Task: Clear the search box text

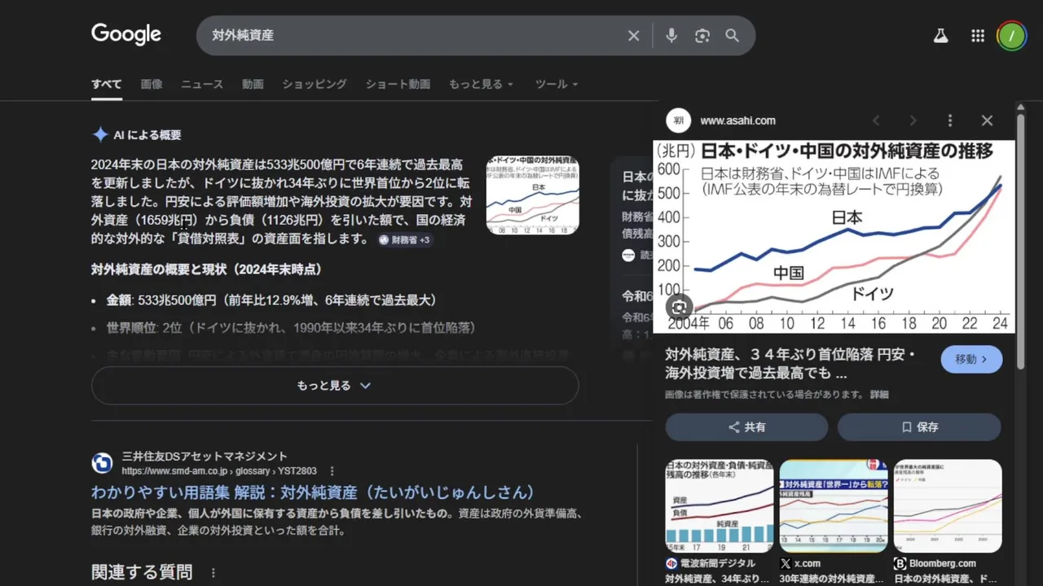Action: (633, 36)
